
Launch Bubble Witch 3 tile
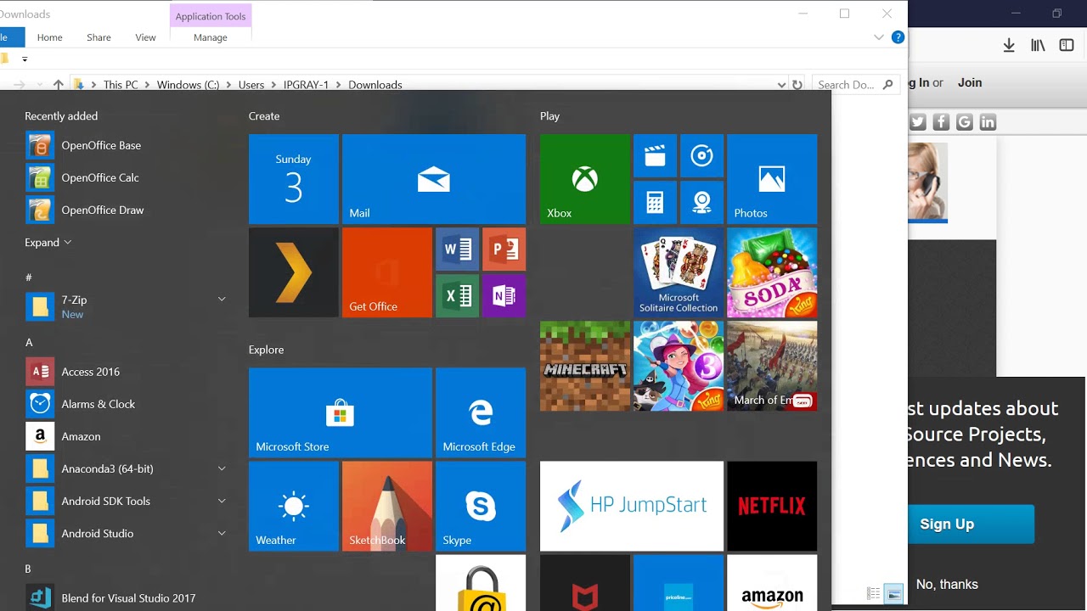point(679,366)
